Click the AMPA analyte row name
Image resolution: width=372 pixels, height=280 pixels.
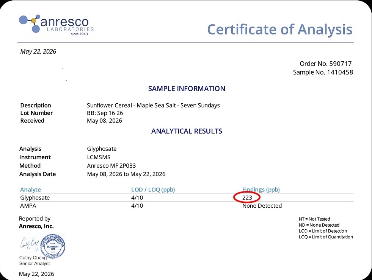click(28, 206)
